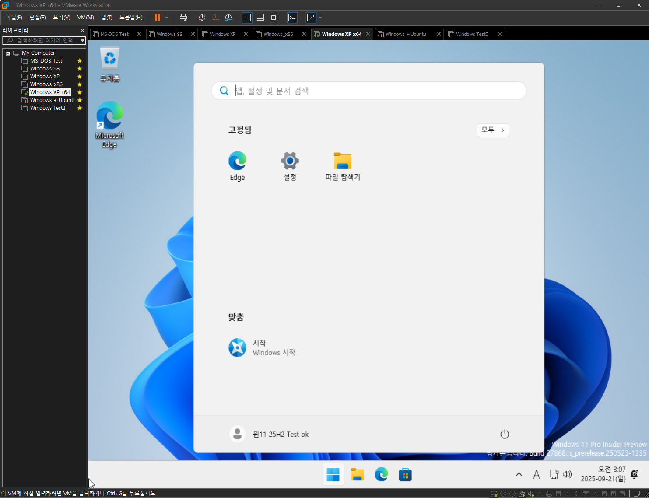
Task: Open the recommended 시작 Windows 시작 item
Action: (x=262, y=347)
